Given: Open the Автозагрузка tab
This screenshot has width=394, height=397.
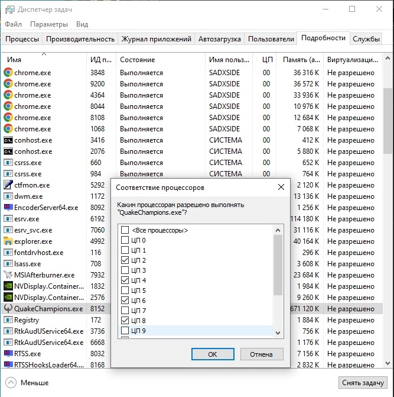Looking at the screenshot, I should [219, 39].
